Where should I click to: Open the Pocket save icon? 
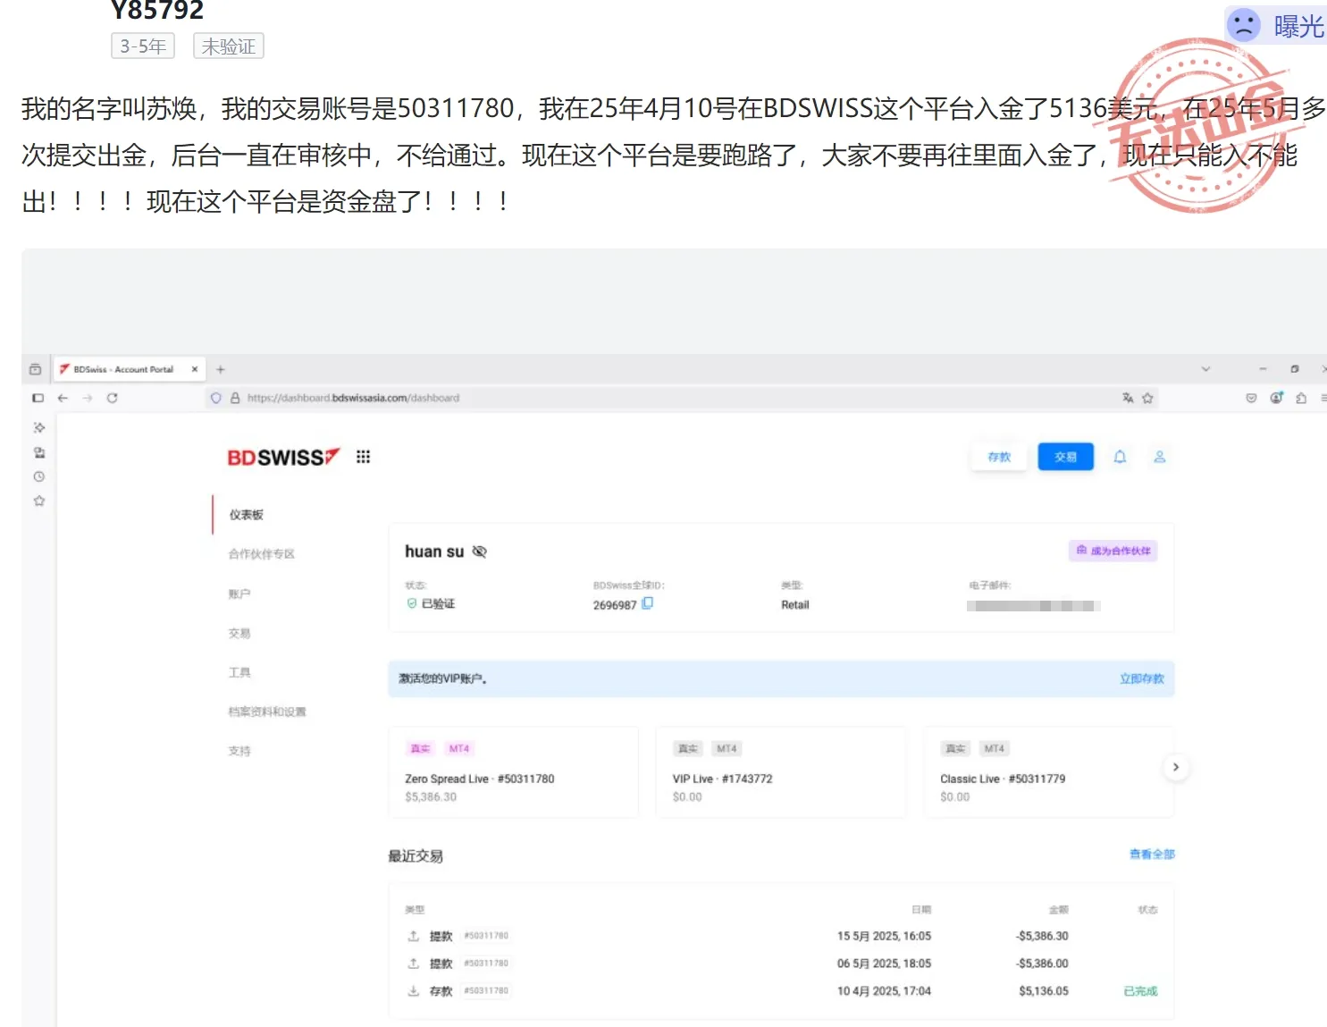(x=1251, y=398)
